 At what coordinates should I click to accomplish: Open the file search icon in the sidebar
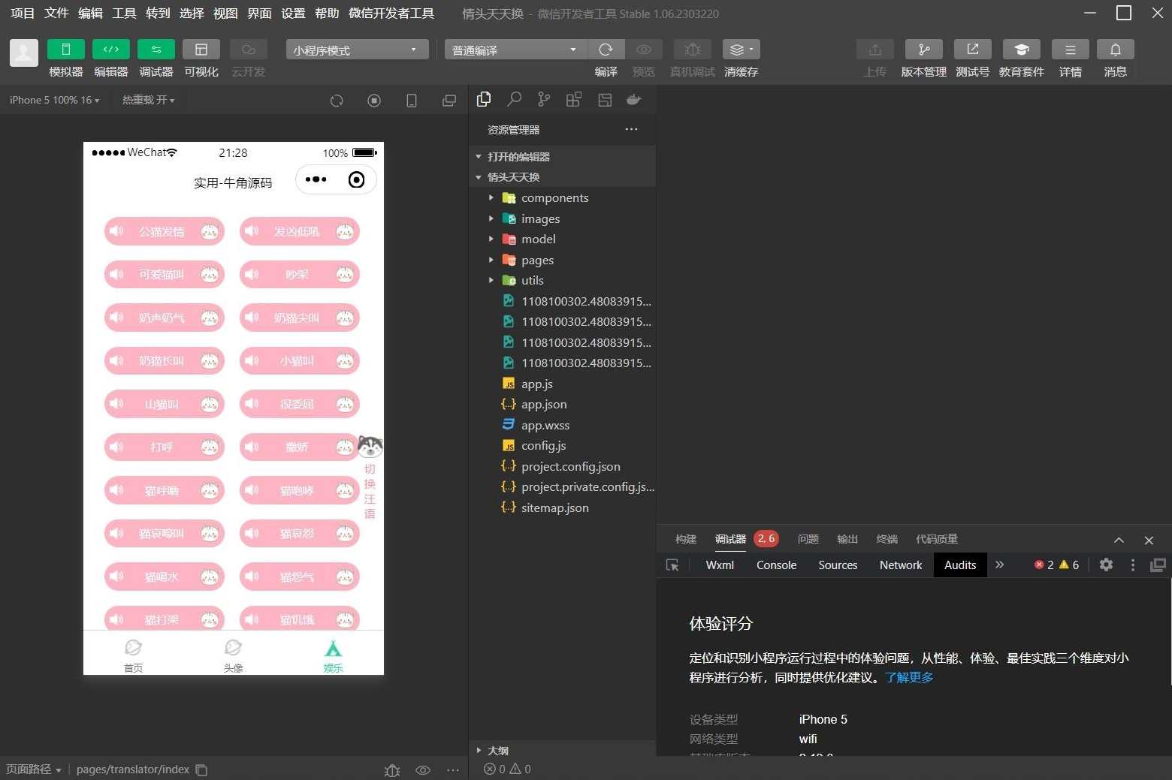[x=514, y=99]
